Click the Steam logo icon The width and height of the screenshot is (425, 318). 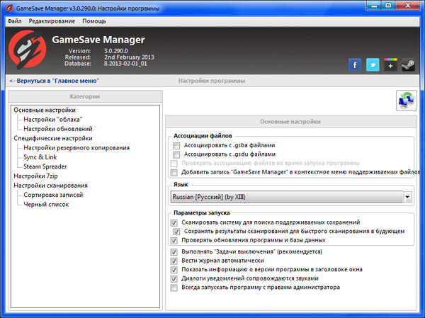(409, 65)
